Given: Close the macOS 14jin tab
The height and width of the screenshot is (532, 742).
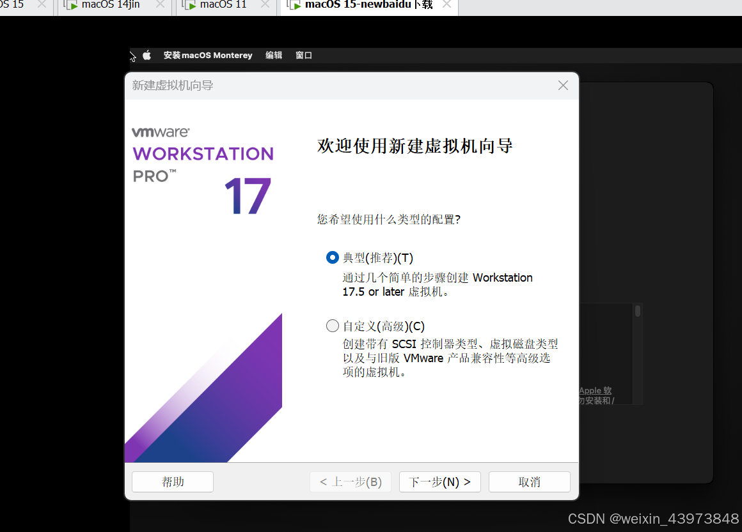Looking at the screenshot, I should [x=161, y=4].
